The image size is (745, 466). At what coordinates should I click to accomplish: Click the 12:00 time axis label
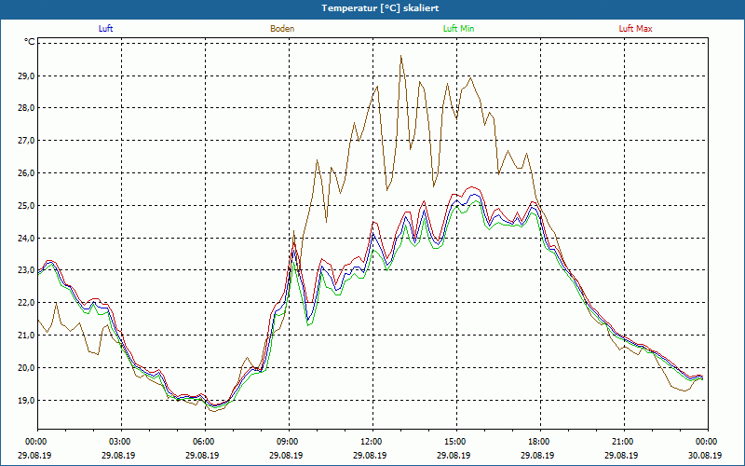[373, 442]
